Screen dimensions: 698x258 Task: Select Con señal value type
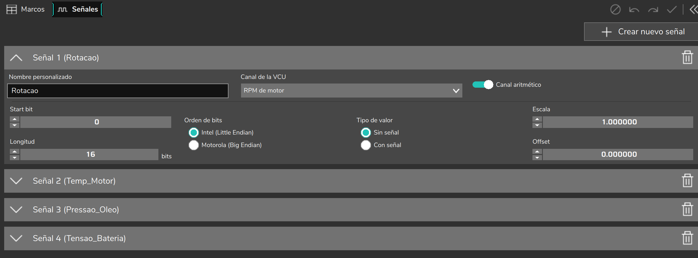tap(366, 145)
